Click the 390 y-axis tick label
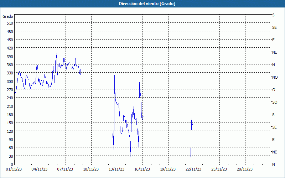This screenshot has height=178, width=285. [10, 57]
